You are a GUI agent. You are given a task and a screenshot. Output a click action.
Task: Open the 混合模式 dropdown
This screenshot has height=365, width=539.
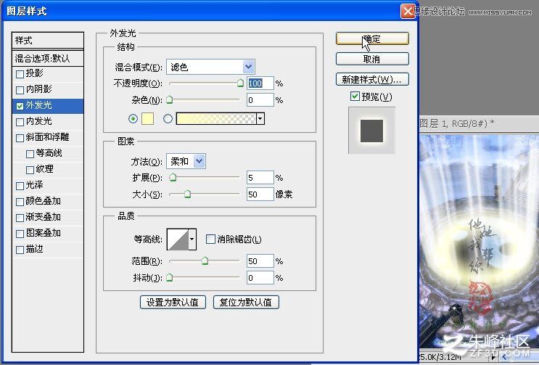coord(210,67)
